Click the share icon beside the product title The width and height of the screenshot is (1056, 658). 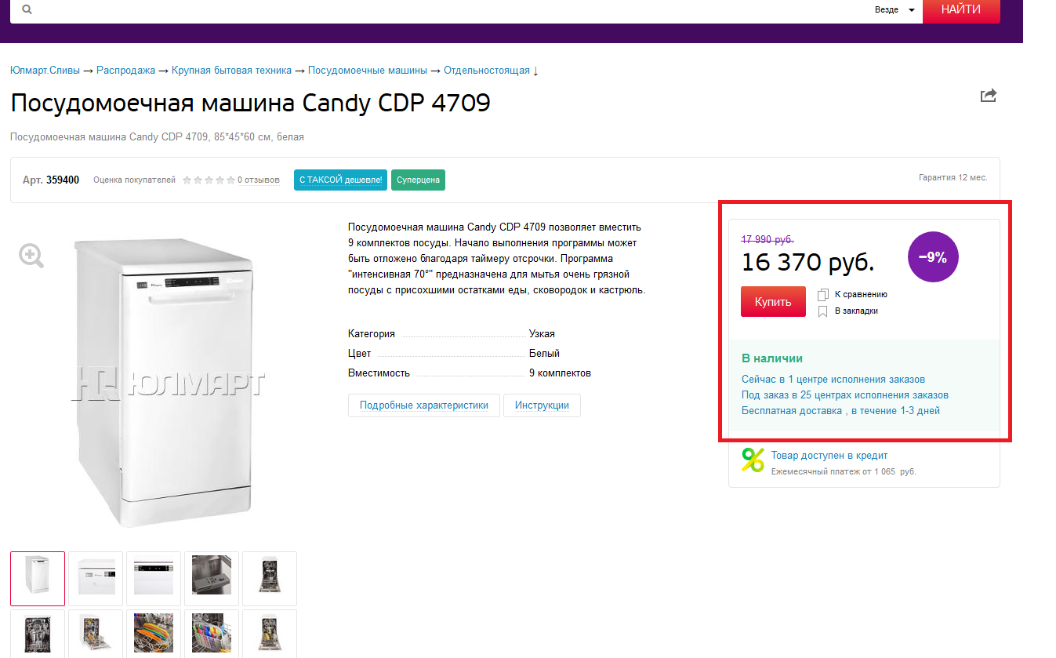tap(989, 96)
